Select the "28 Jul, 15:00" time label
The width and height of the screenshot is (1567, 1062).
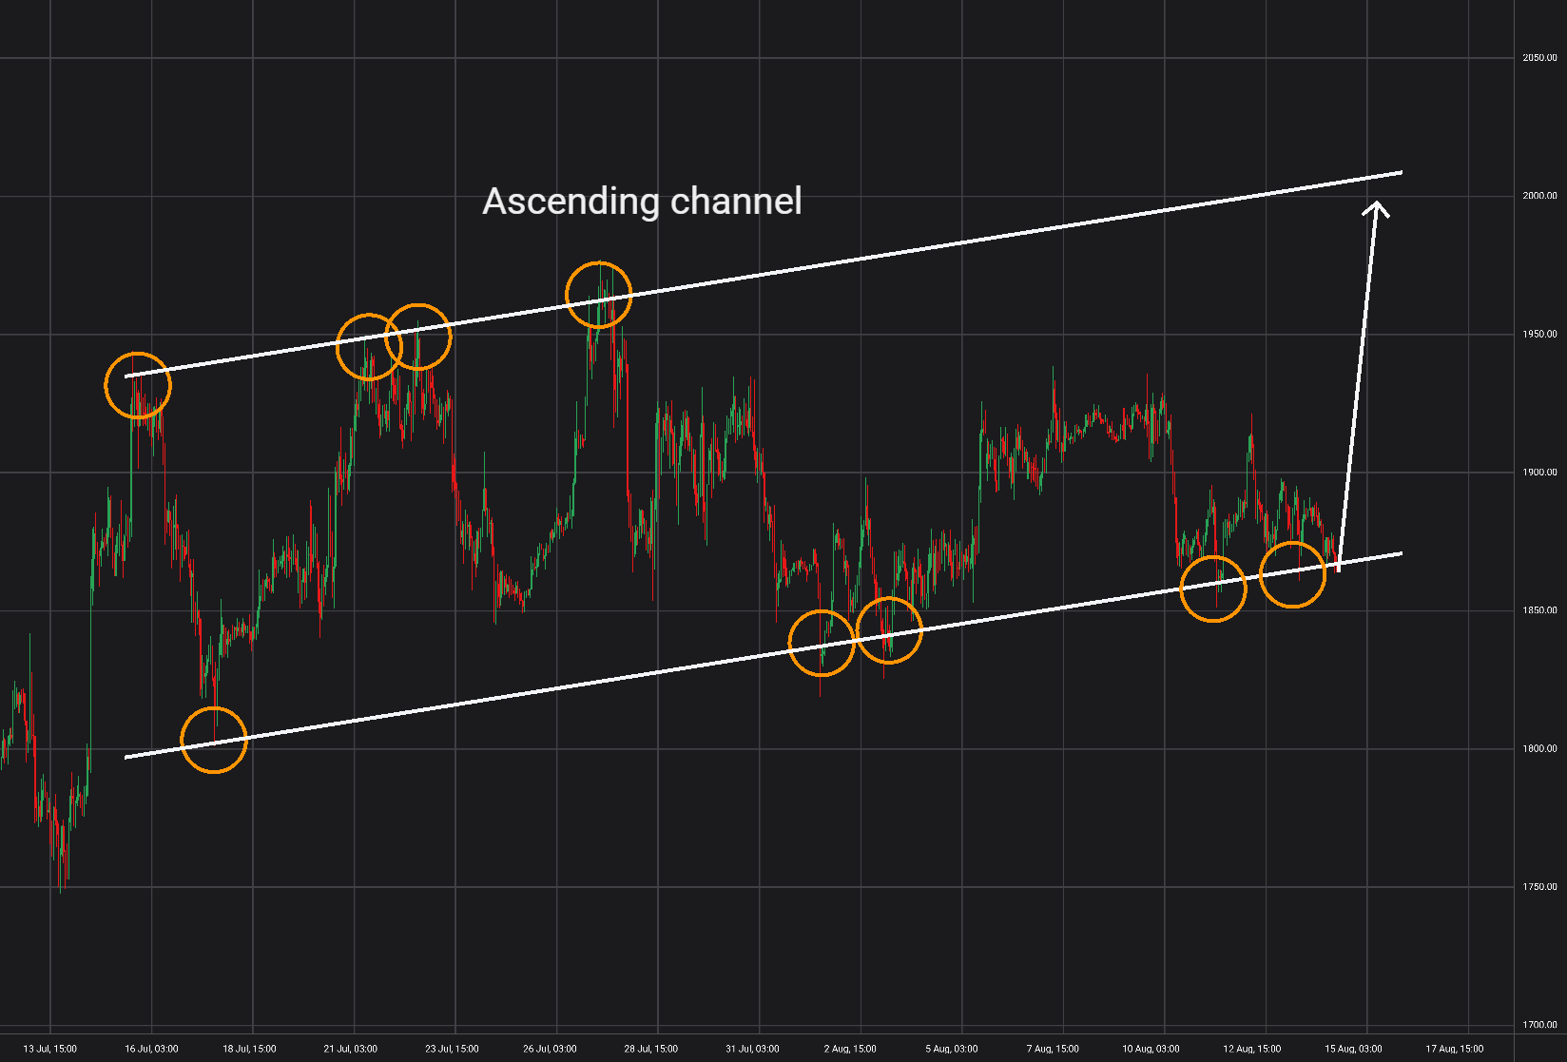click(x=651, y=1049)
